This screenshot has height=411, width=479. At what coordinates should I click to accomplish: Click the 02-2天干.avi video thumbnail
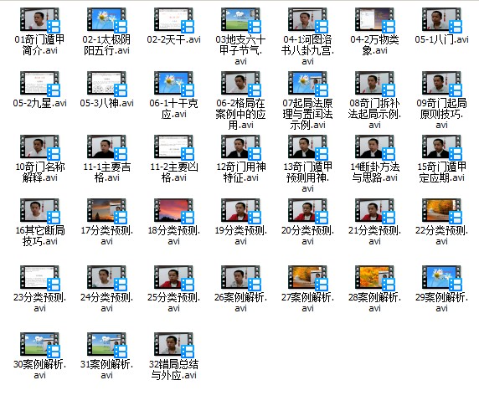tap(174, 20)
